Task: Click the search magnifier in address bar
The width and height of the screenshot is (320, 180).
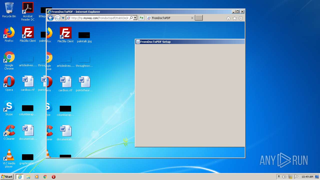Action: (x=131, y=18)
